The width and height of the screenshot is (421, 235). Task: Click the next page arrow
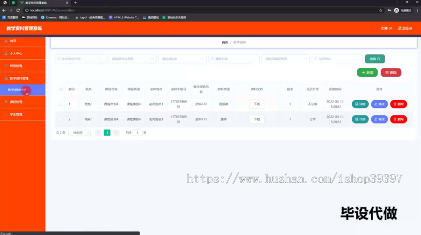pos(116,133)
